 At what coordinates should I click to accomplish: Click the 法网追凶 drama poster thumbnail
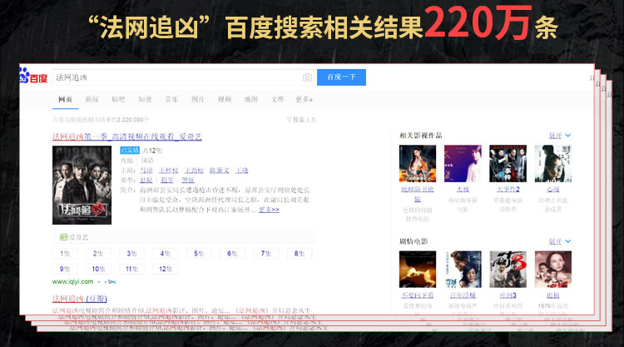82,185
